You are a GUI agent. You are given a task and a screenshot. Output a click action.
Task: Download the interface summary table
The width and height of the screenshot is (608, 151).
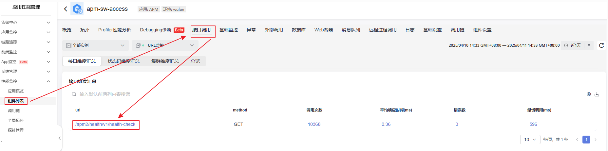click(x=597, y=94)
